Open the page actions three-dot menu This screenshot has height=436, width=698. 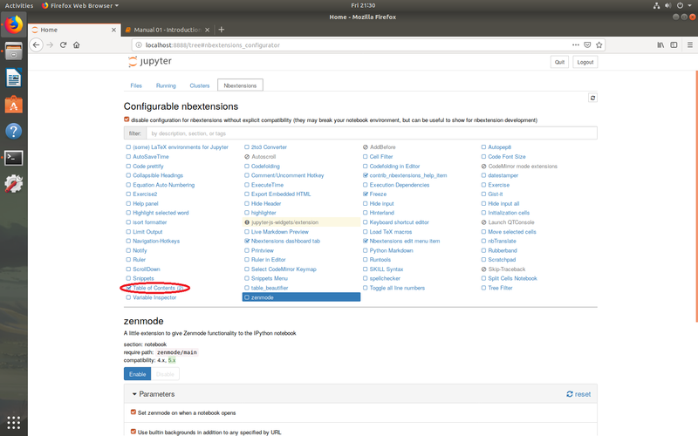[x=576, y=45]
